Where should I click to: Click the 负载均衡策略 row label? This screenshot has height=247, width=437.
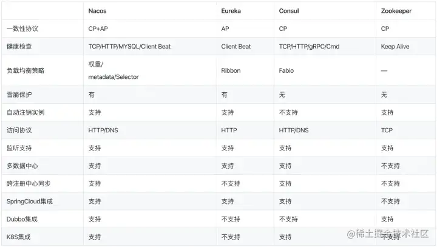pos(25,70)
